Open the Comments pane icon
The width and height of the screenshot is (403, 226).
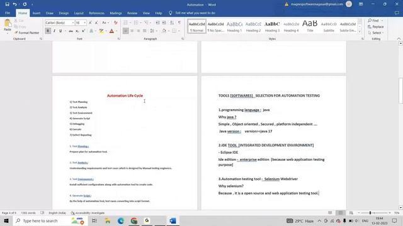pos(397,13)
